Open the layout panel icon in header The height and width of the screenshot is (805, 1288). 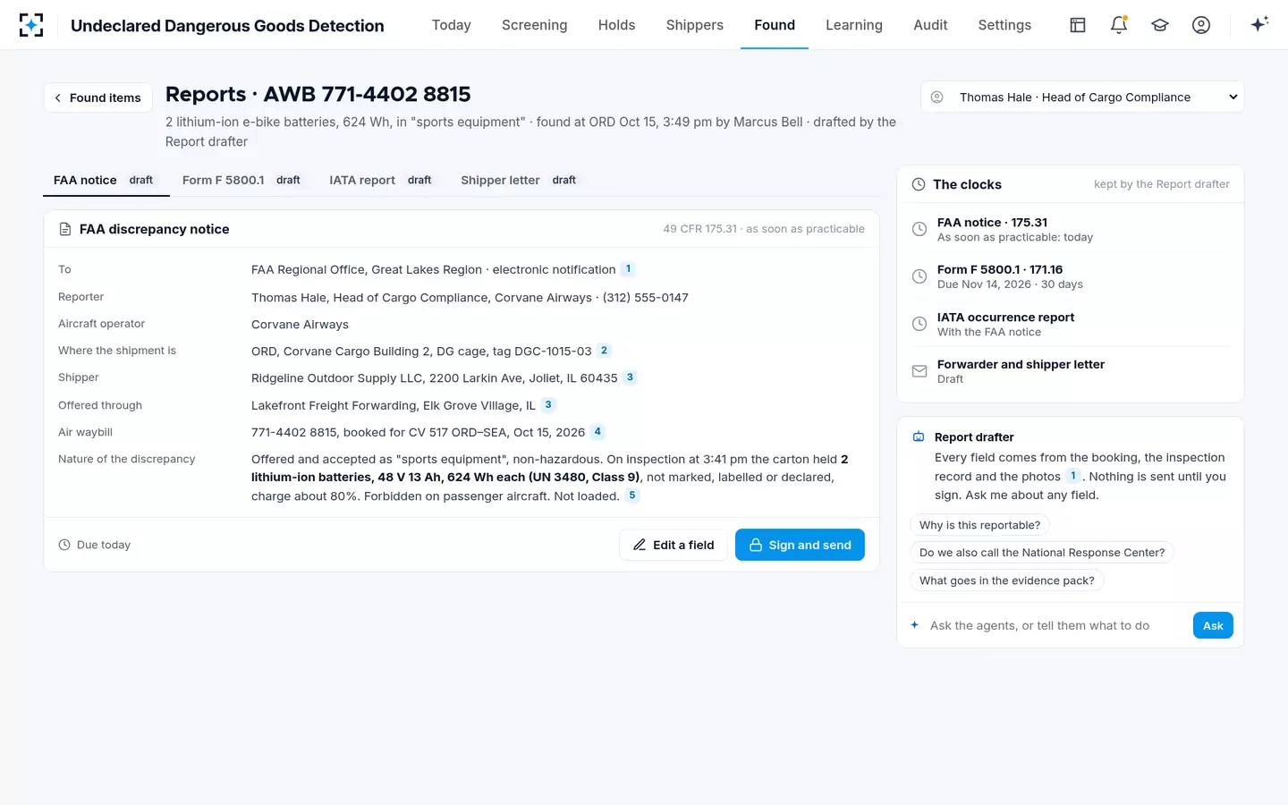[x=1078, y=25]
